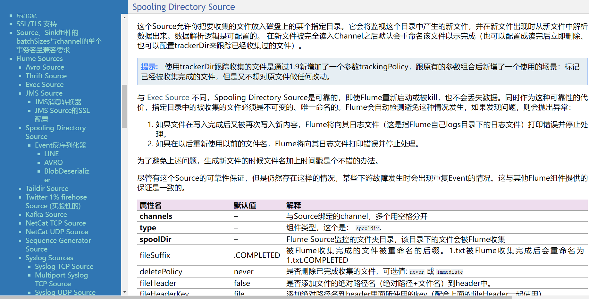Navigate to Thrift Source documentation
Viewport: 589px width, 299px height.
pos(46,76)
